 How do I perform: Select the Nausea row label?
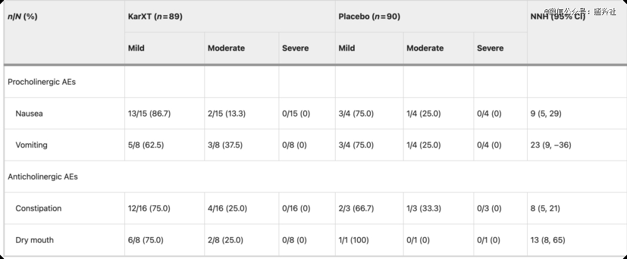[x=29, y=114]
